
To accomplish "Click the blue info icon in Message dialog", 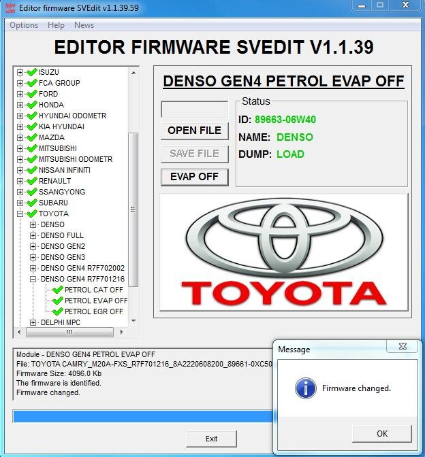I will click(x=306, y=388).
